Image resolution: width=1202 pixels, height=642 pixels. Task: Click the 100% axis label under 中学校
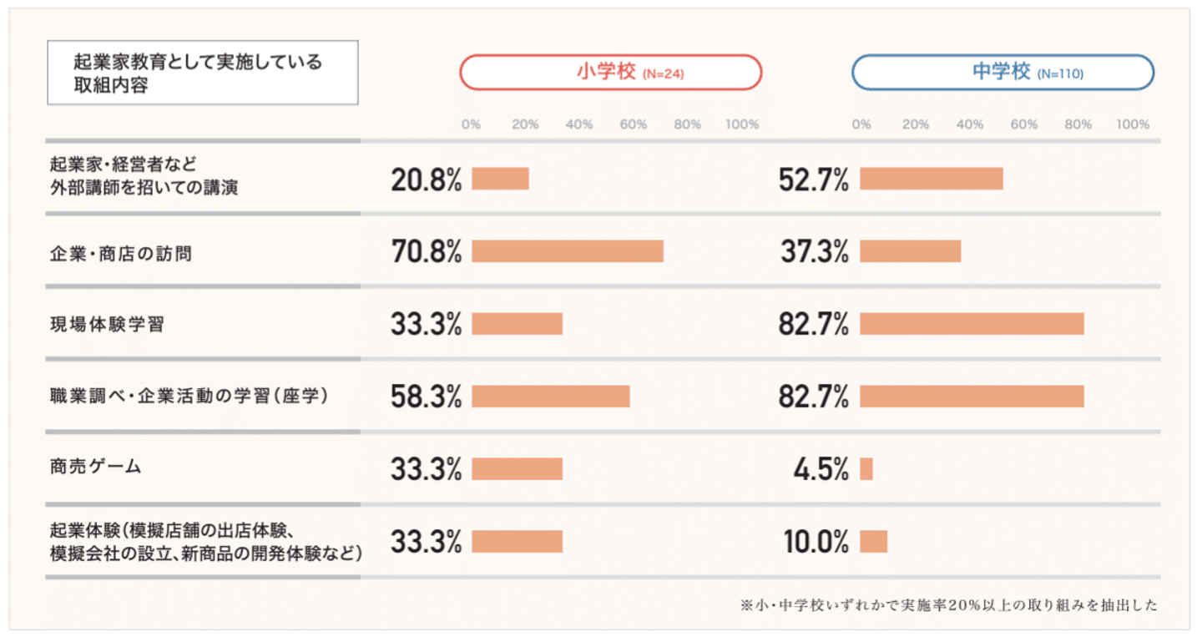pos(1133,124)
